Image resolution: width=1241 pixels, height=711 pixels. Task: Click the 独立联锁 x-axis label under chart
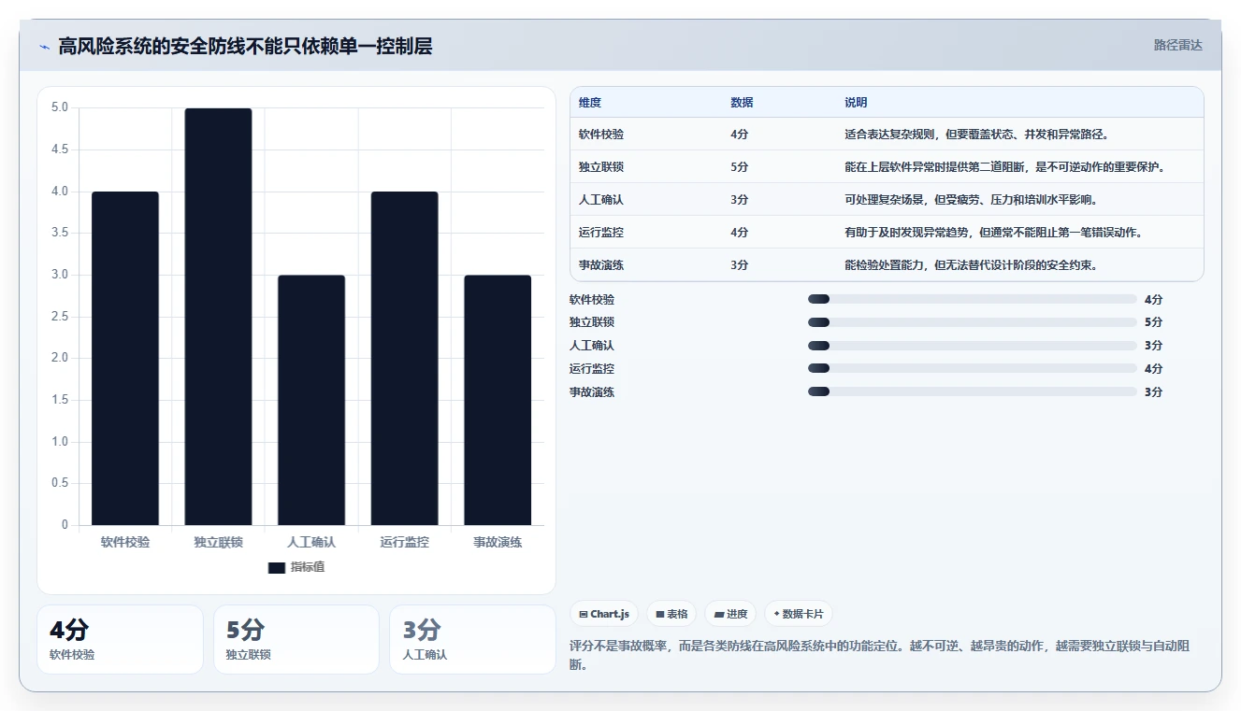pos(218,542)
